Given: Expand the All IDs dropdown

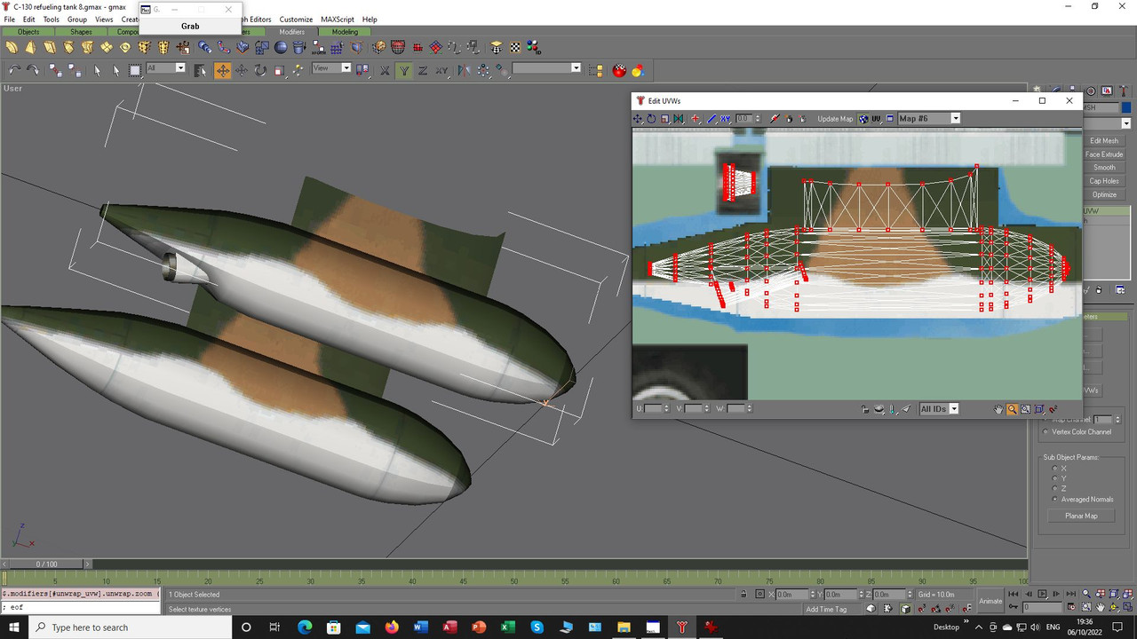Looking at the screenshot, I should (954, 409).
